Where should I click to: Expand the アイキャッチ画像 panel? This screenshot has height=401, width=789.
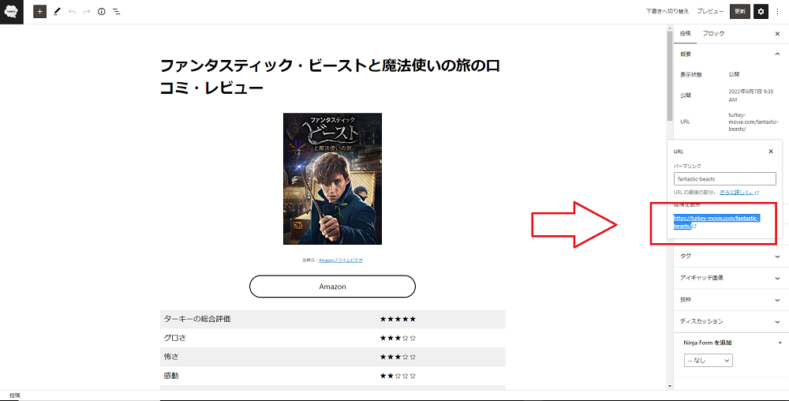pyautogui.click(x=728, y=278)
